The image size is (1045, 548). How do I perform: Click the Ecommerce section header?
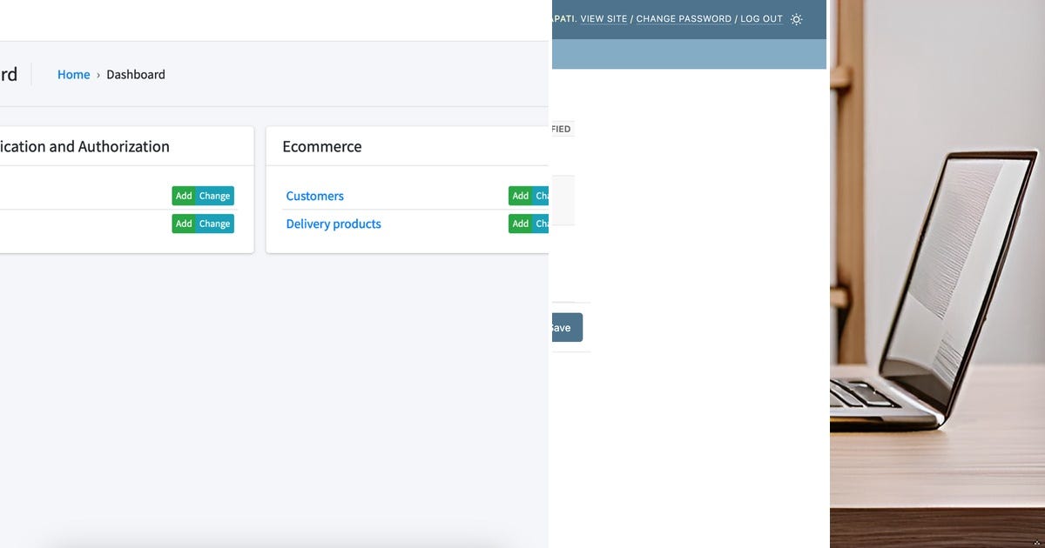coord(322,146)
